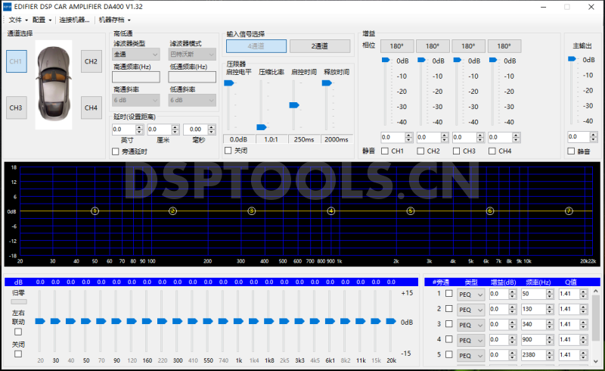Open type dropdown for PEQ band 3
This screenshot has width=605, height=371.
(470, 325)
